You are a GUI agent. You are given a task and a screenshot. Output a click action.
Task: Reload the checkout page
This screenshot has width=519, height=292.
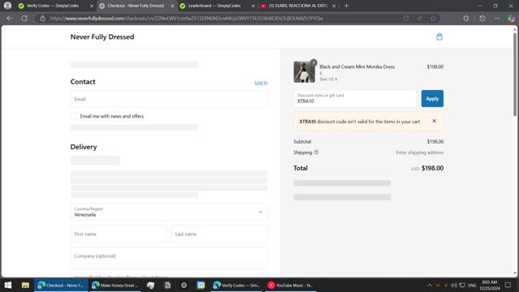[24, 18]
